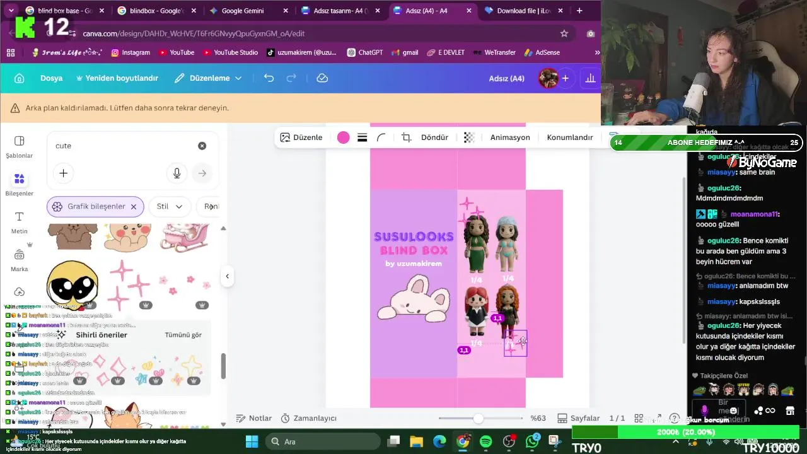Open the Sayfalar pages view
Screen dimensions: 807x454
578,418
